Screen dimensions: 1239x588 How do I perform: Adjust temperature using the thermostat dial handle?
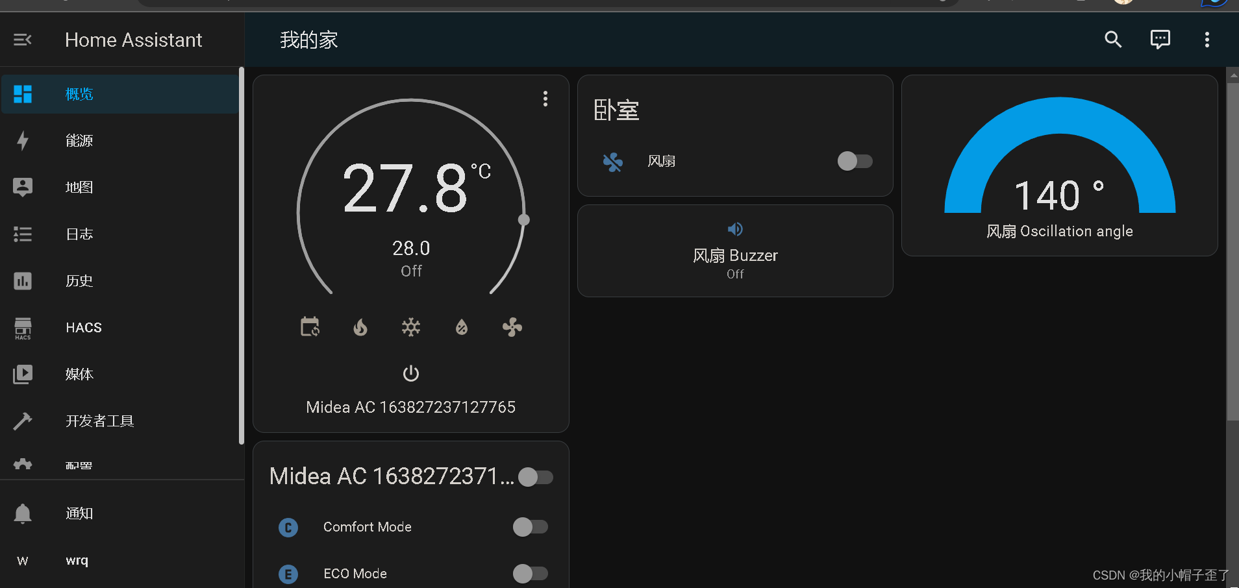pyautogui.click(x=523, y=219)
